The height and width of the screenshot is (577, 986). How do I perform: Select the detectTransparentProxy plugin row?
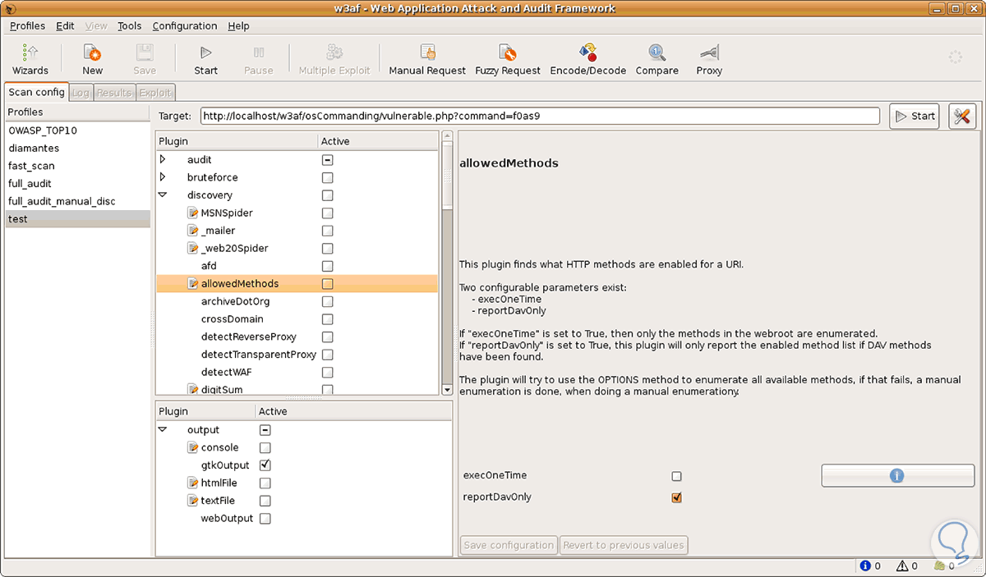(x=297, y=355)
